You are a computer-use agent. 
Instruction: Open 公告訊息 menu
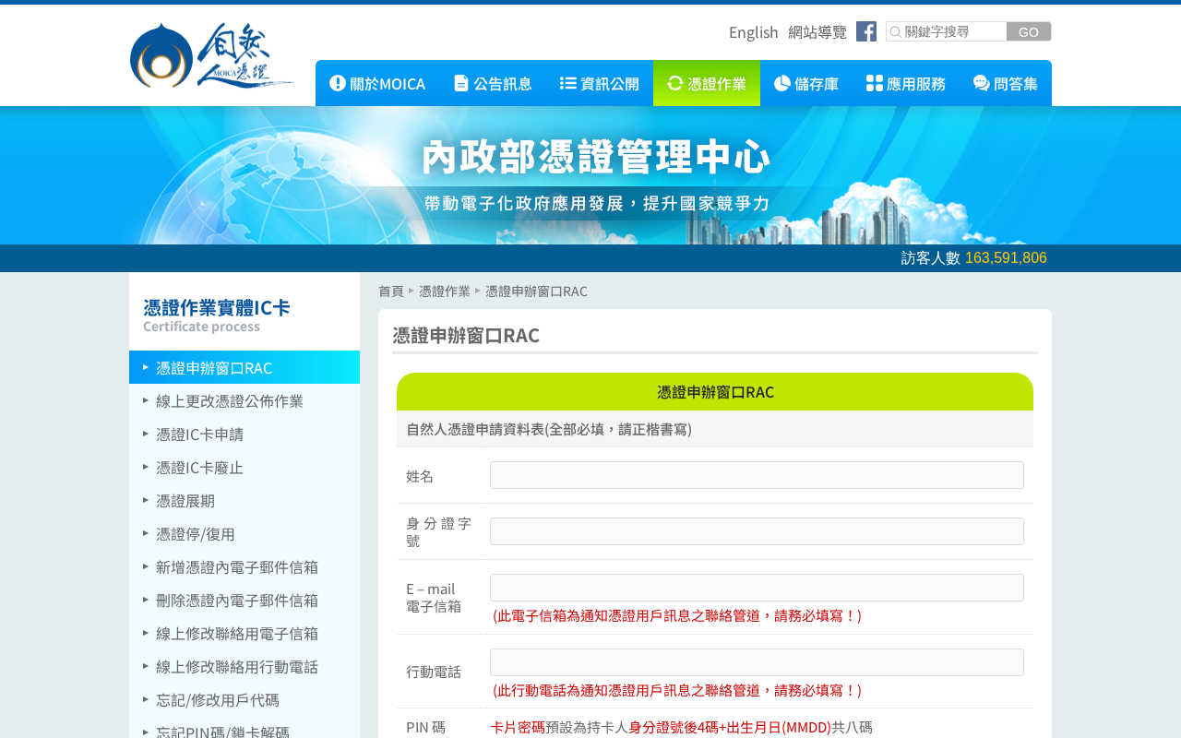pos(493,83)
